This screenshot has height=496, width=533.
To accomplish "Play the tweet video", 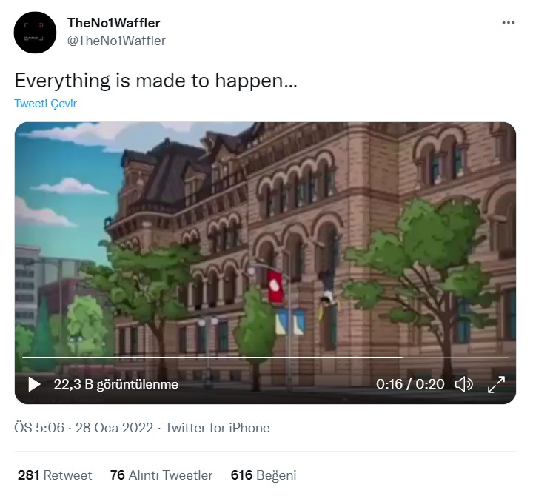I will [34, 384].
